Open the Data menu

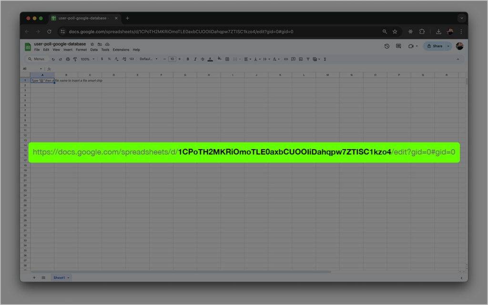[94, 50]
